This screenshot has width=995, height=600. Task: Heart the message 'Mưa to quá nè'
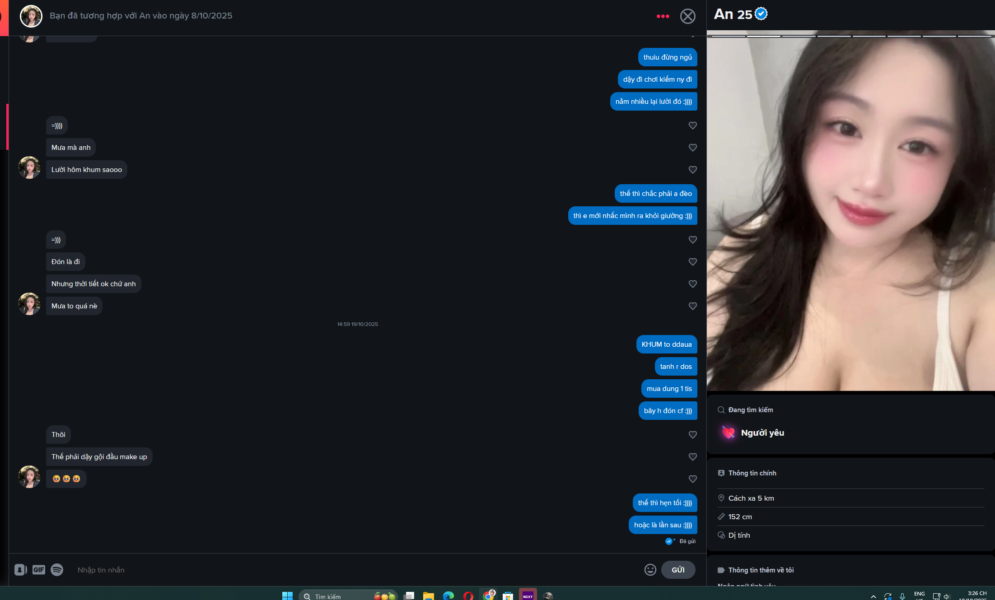pyautogui.click(x=692, y=306)
